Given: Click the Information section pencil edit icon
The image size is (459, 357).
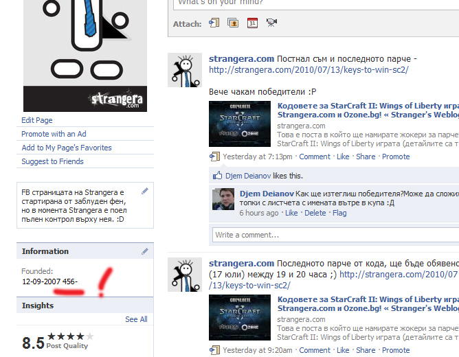Looking at the screenshot, I should tap(145, 251).
